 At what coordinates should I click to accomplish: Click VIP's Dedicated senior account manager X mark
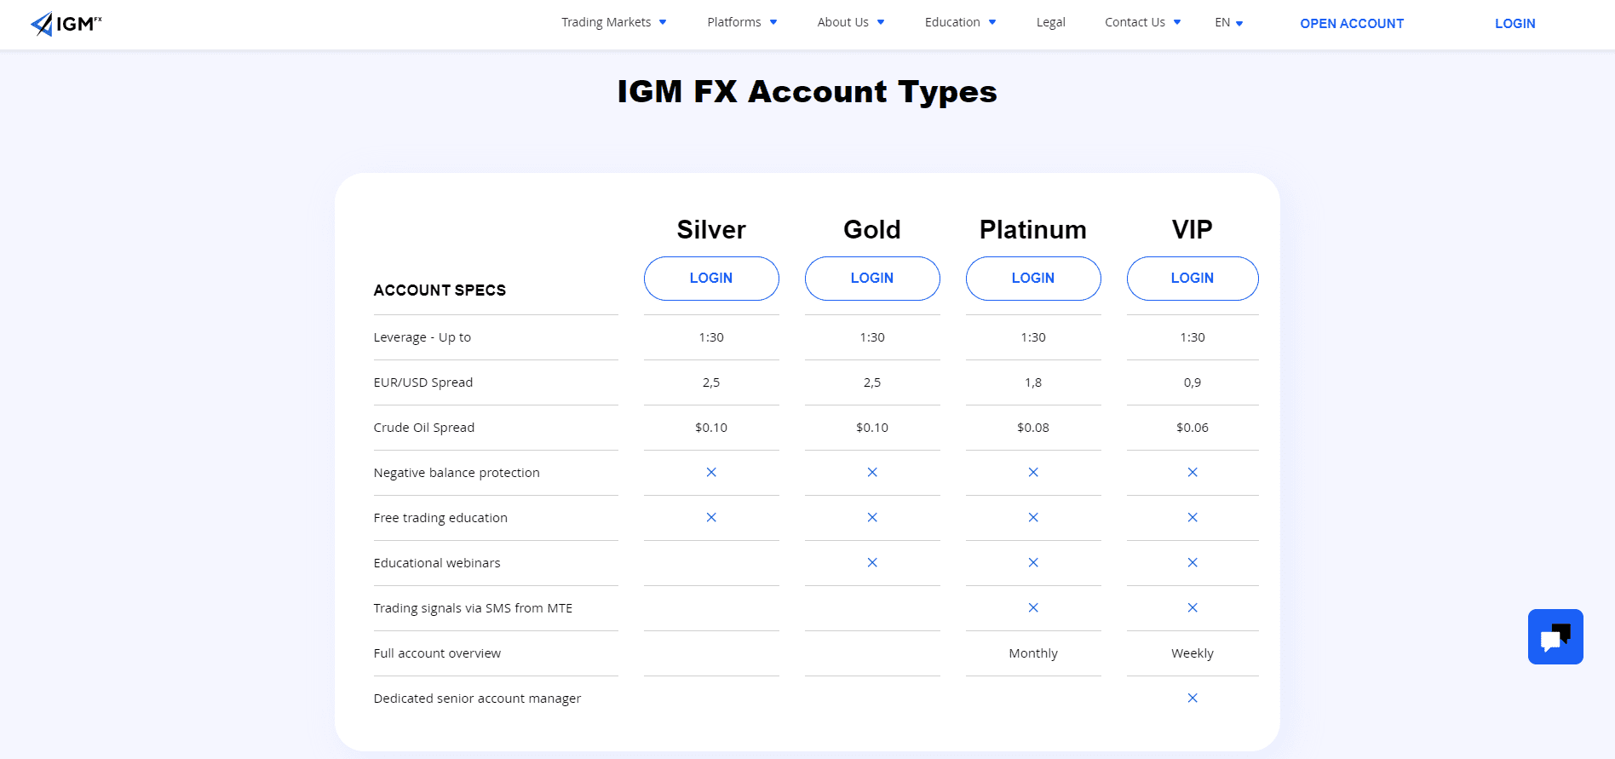coord(1193,698)
